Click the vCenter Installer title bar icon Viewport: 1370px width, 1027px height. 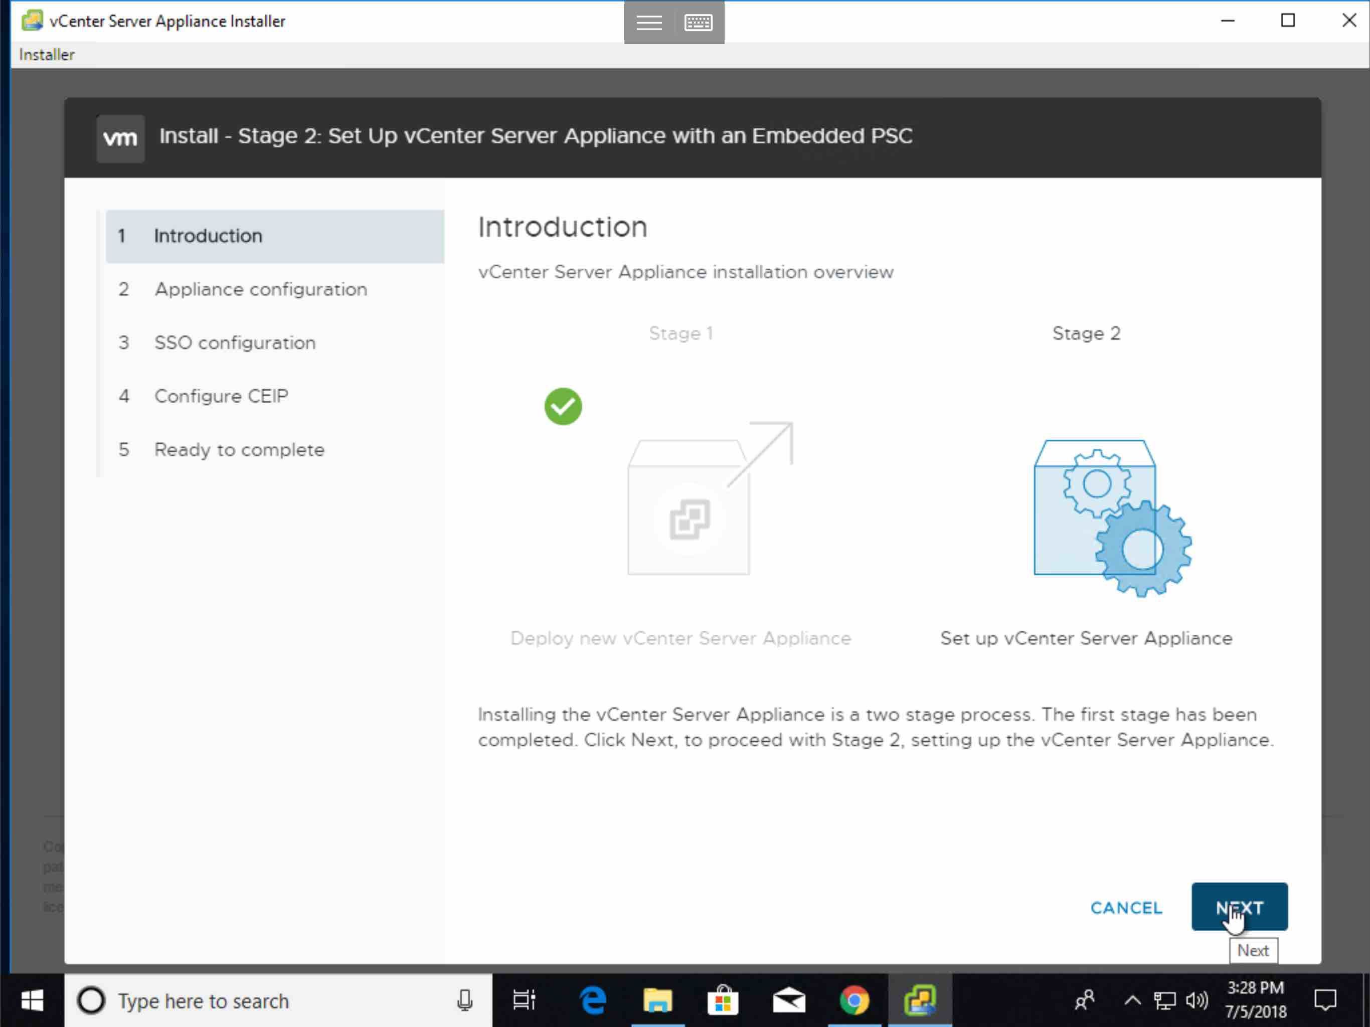[x=32, y=21]
